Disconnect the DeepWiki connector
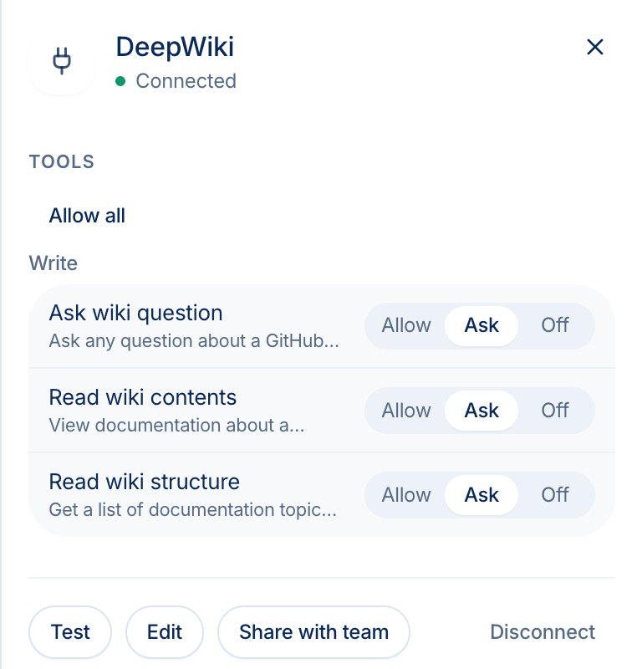This screenshot has width=642, height=669. click(543, 632)
